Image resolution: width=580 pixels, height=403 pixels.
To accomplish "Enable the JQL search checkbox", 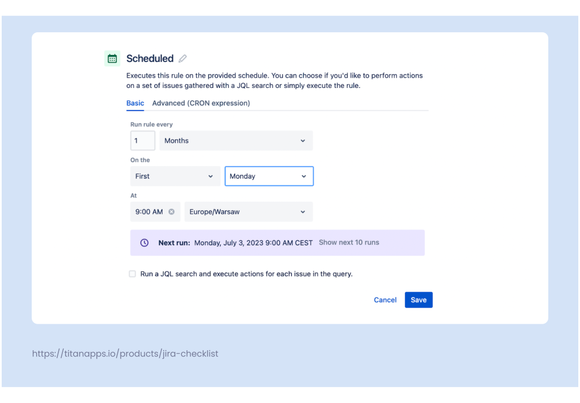I will (132, 274).
